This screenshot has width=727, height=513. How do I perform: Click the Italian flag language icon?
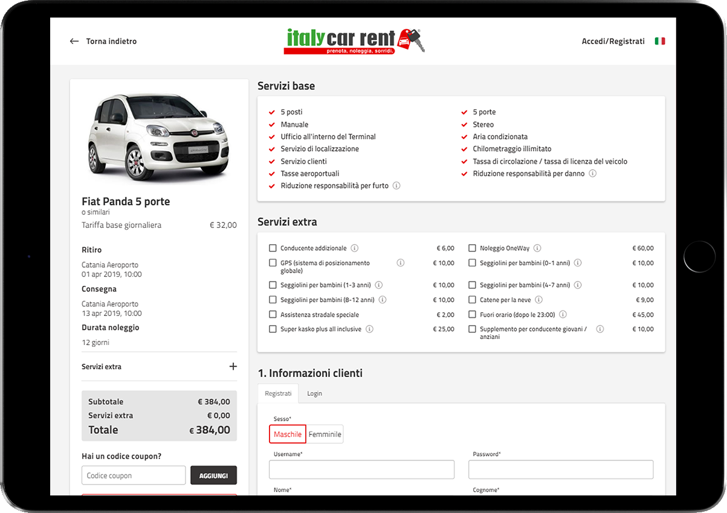coord(659,41)
